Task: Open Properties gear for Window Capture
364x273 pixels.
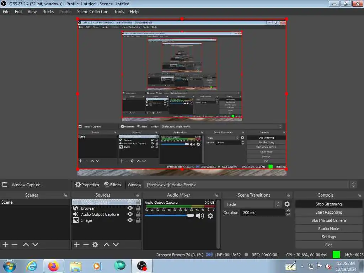Action: tap(87, 185)
